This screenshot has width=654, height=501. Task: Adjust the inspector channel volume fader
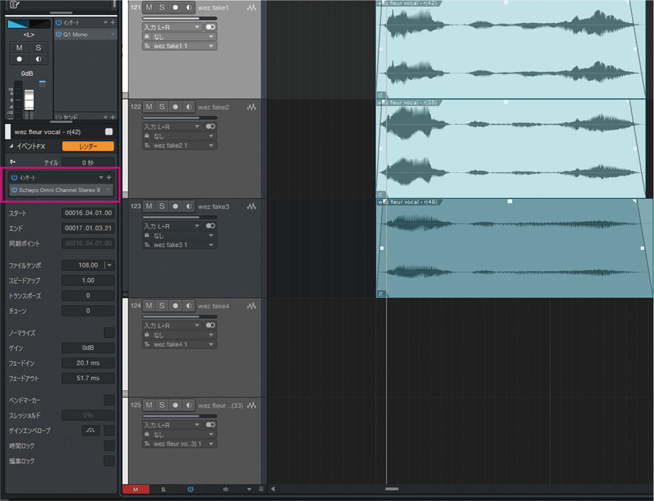pos(29,100)
